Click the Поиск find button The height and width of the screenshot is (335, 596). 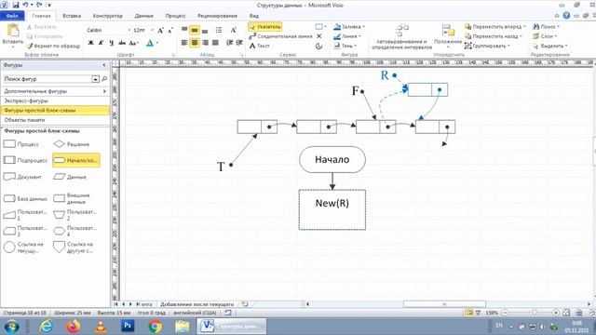coord(547,27)
